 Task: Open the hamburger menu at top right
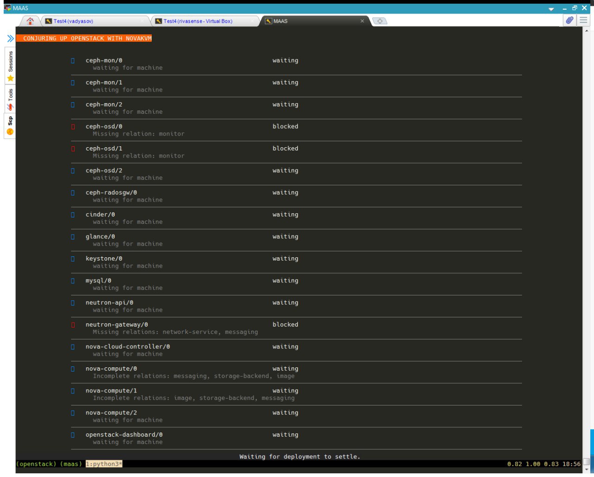point(583,20)
